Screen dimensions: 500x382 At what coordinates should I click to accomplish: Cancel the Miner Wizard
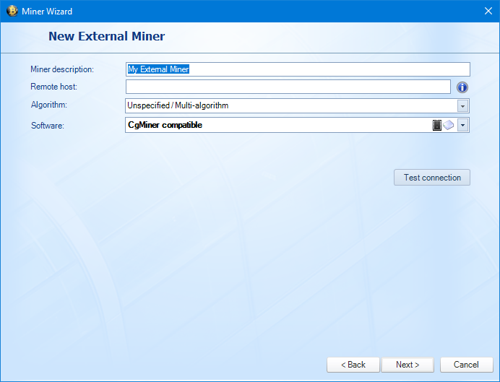click(467, 365)
